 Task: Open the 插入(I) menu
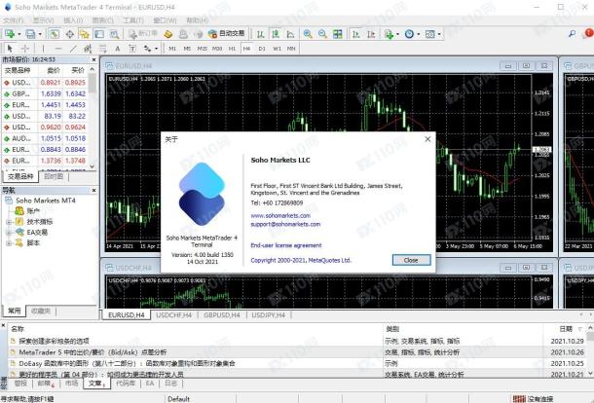(73, 20)
